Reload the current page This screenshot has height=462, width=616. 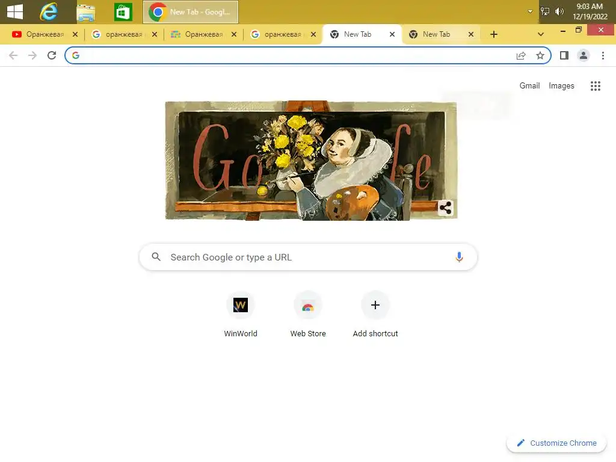pyautogui.click(x=52, y=55)
